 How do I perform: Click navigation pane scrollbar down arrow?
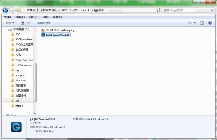tap(35, 114)
